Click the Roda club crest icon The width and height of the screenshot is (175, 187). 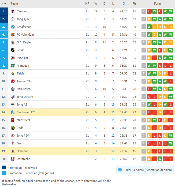point(13,128)
